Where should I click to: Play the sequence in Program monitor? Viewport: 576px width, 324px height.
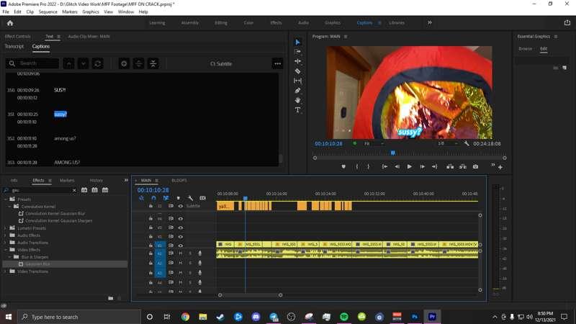[409, 166]
